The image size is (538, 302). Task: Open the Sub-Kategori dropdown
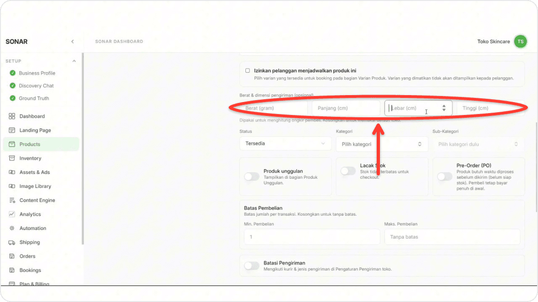point(478,145)
